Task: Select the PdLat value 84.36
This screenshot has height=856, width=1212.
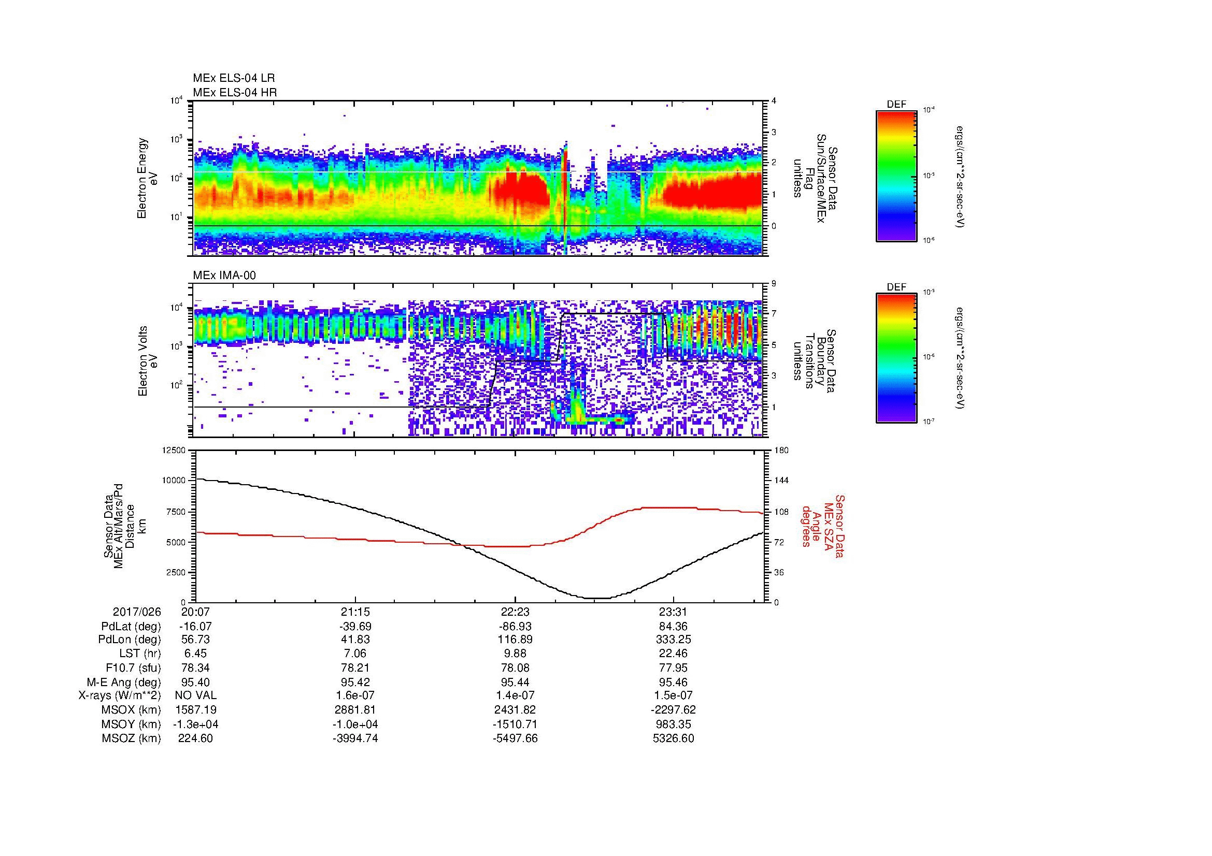Action: pyautogui.click(x=674, y=627)
